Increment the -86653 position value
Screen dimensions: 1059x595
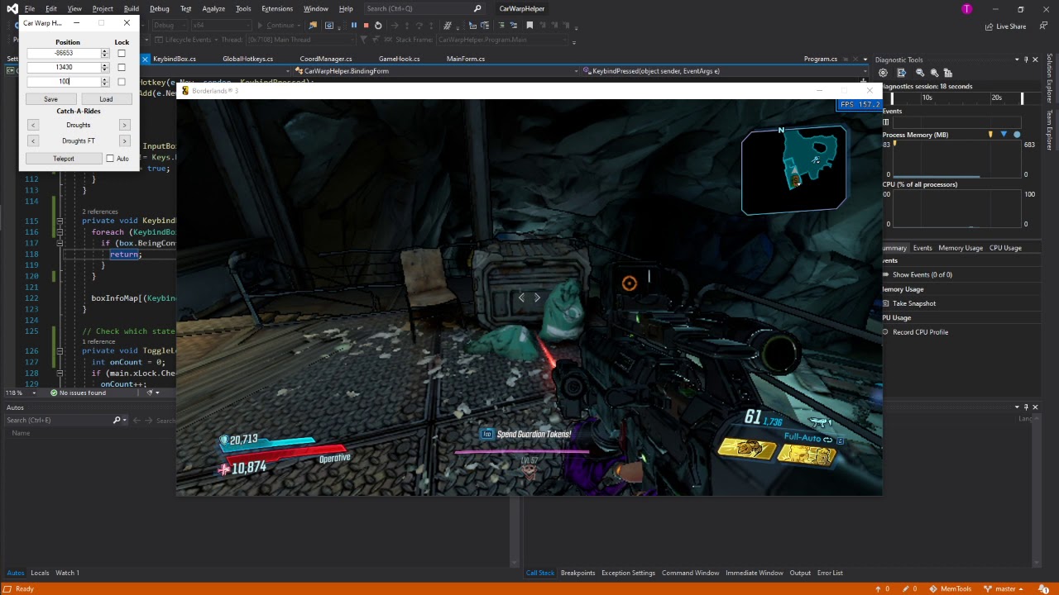pos(104,50)
